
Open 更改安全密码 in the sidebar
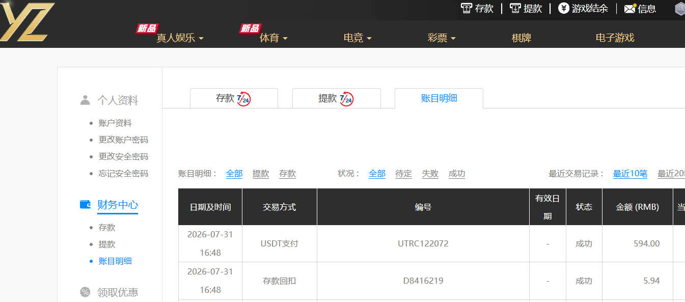pos(123,156)
